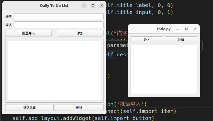Click the empty to-do list area
Screen dimensions: 213x121
coord(54,70)
